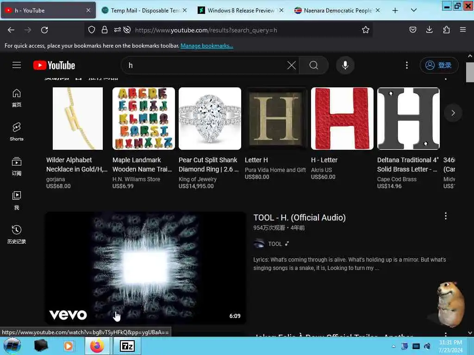474x355 pixels.
Task: Bookmark this page with star icon
Action: pos(366,30)
